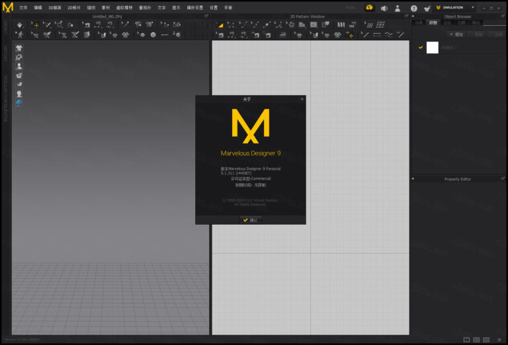Select the 3D pen tool icon
This screenshot has height=345, width=508.
125,24
